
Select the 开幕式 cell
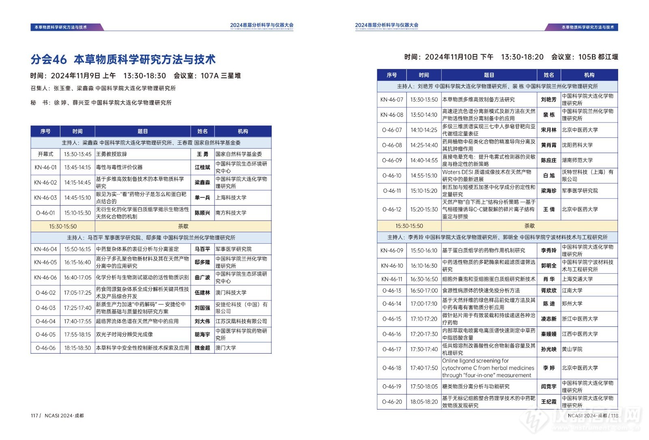pos(45,154)
